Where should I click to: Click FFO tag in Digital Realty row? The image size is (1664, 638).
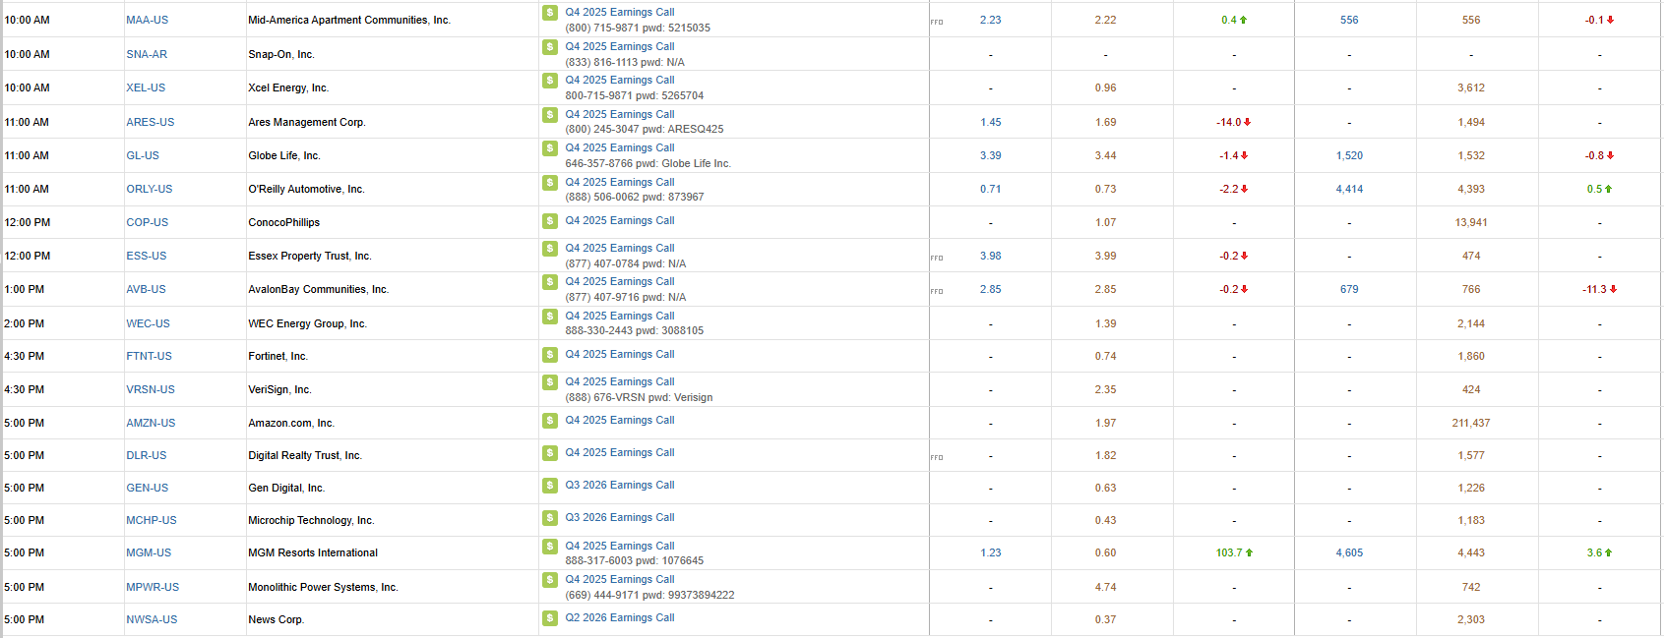click(937, 457)
